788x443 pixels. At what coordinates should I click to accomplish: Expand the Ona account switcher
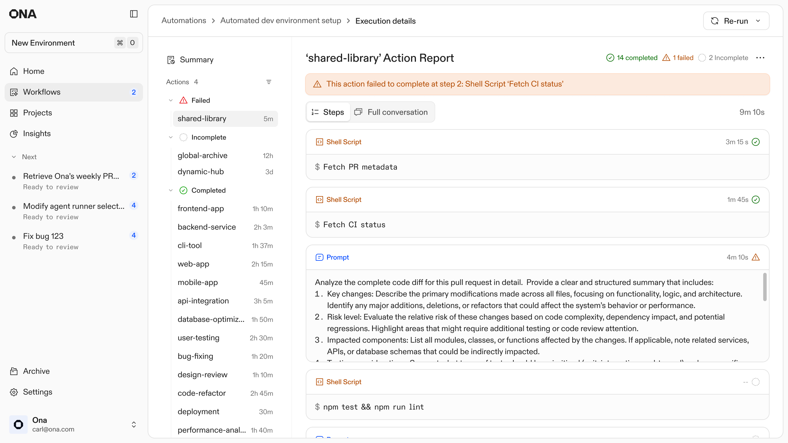tap(134, 424)
